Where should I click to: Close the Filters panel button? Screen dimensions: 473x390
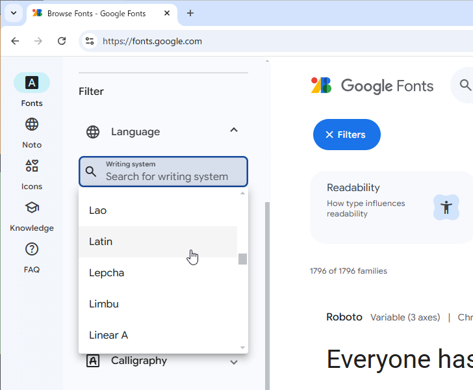pyautogui.click(x=346, y=135)
